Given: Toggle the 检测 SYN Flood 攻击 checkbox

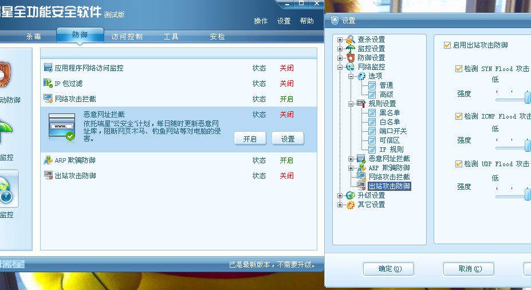Looking at the screenshot, I should pyautogui.click(x=458, y=69).
